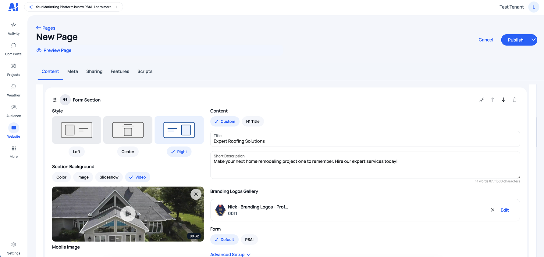Select the Center style option

[x=128, y=152]
